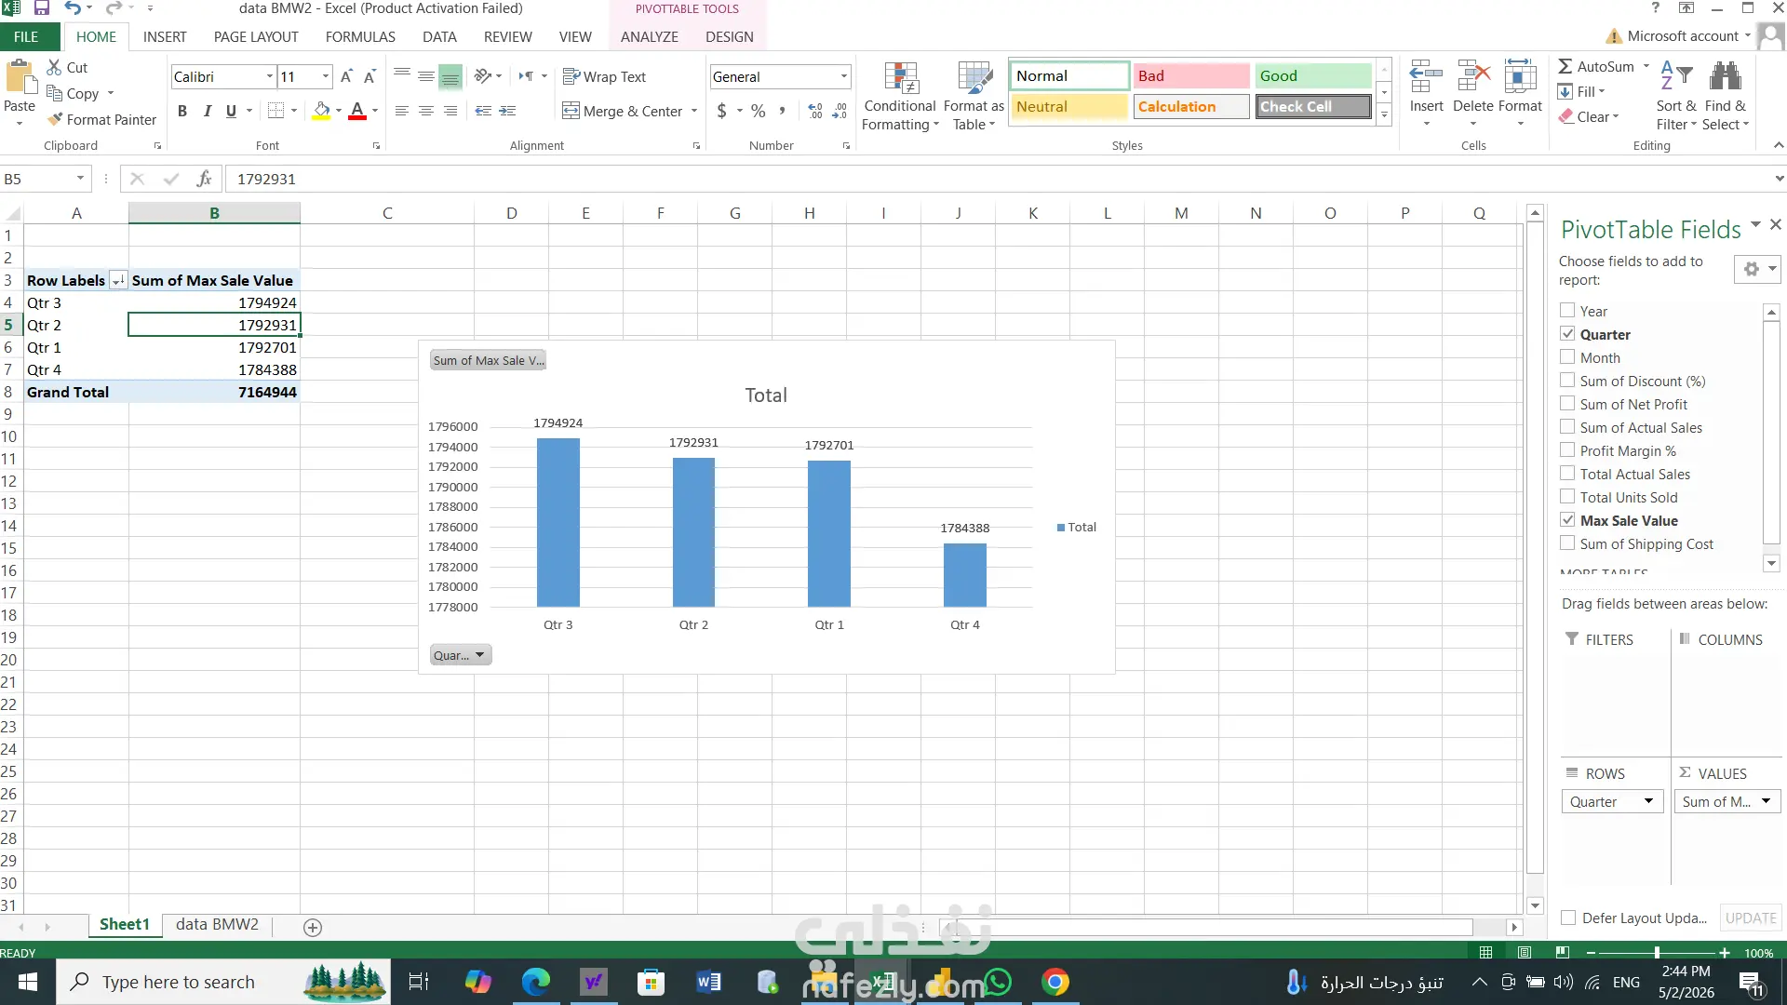Center-align cell text horizontally
Viewport: 1787px width, 1005px height.
(x=426, y=111)
